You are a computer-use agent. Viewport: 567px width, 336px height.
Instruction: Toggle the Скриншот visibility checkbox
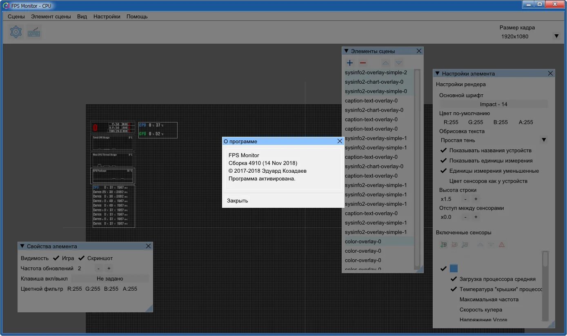tap(81, 258)
